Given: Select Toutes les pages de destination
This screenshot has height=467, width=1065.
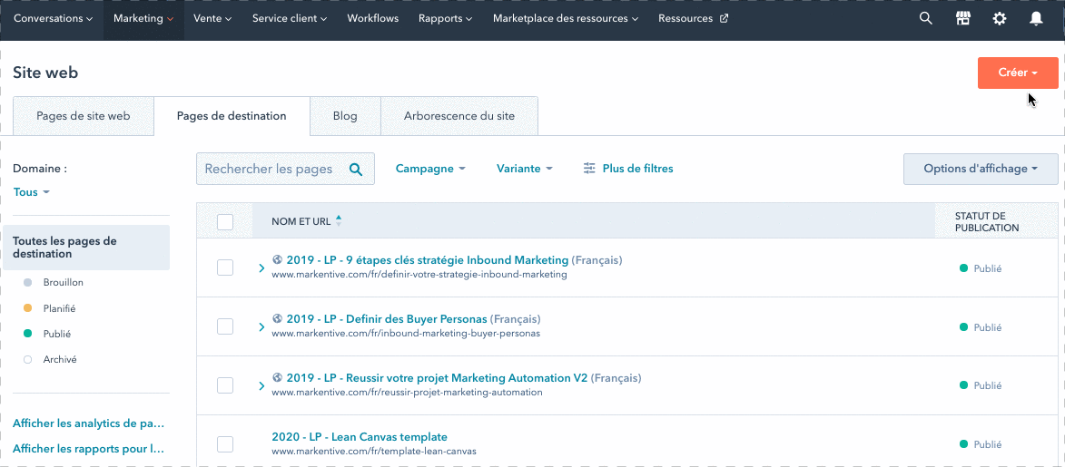Looking at the screenshot, I should coord(86,248).
